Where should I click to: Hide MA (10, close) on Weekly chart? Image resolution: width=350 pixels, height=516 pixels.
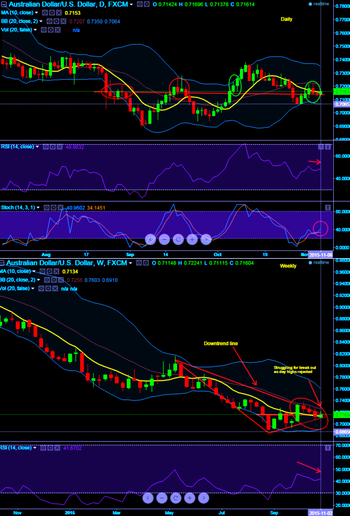pos(42,271)
